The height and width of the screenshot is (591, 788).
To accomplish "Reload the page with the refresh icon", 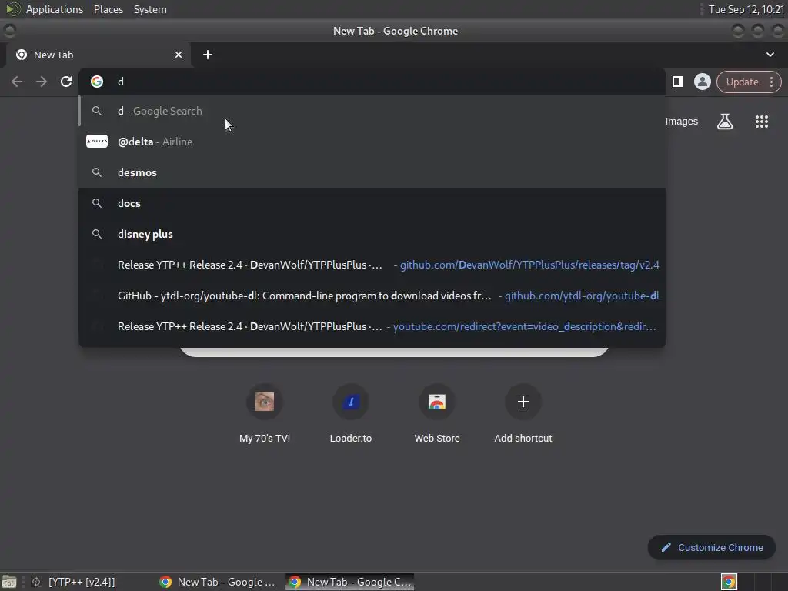I will click(x=66, y=82).
